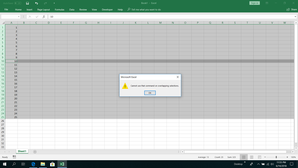298x168 pixels.
Task: Click the Excel taskbar icon
Action: coord(62,164)
